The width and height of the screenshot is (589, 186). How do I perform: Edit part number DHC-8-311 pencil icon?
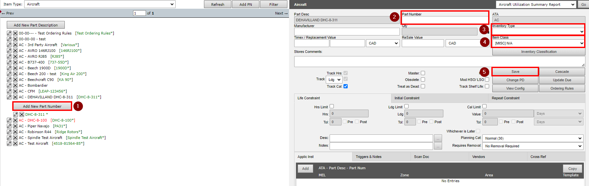(15, 114)
